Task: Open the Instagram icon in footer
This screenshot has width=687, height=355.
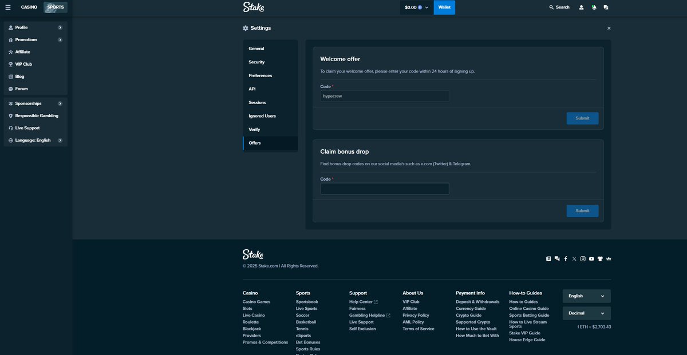Action: (x=583, y=259)
